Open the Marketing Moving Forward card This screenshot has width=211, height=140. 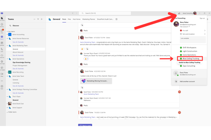[96, 81]
